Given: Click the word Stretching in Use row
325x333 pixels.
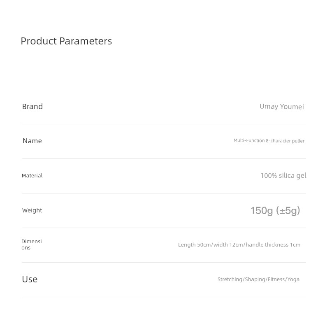Looking at the screenshot, I should [230, 279].
